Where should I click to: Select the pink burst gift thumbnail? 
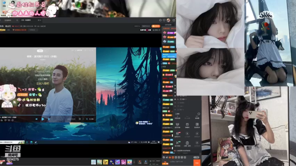pos(124,162)
